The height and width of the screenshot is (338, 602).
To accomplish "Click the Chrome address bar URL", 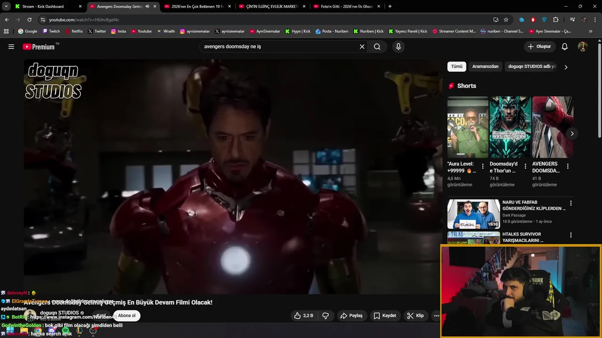I will pyautogui.click(x=84, y=20).
